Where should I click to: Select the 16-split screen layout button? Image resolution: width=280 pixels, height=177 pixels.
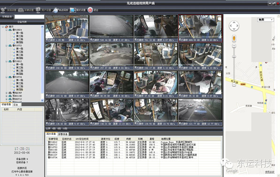point(65,129)
